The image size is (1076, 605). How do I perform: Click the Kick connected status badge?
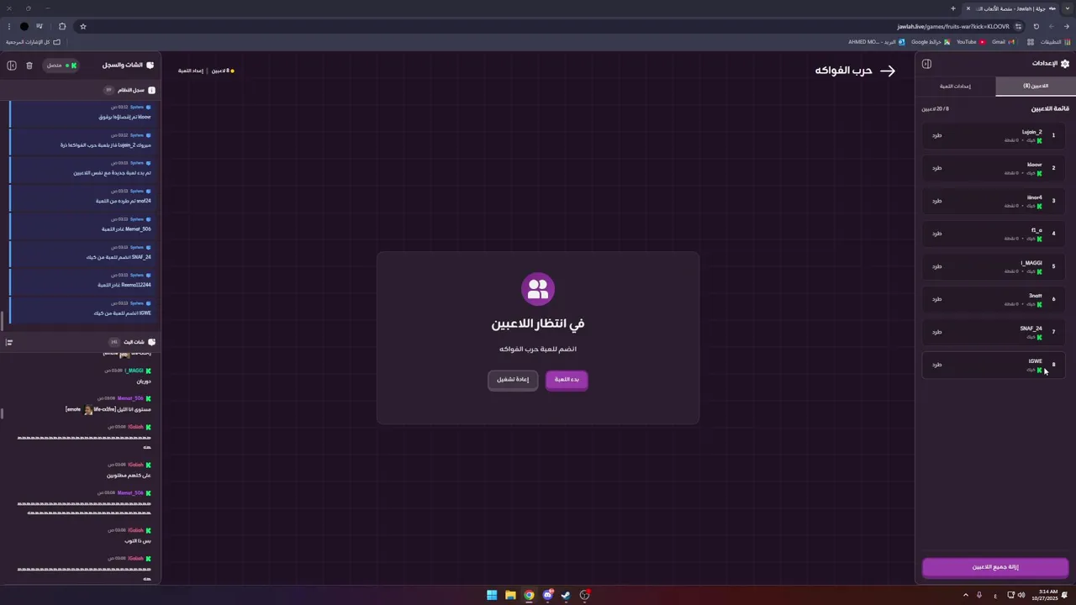point(61,65)
